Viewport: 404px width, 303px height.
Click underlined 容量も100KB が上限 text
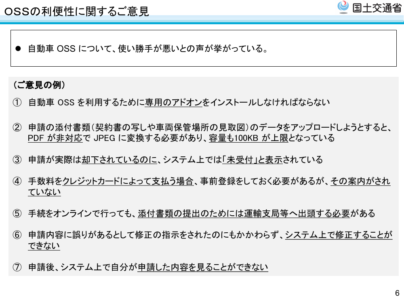248,138
